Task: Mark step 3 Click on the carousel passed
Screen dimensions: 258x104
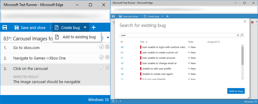Action: tap(102, 68)
